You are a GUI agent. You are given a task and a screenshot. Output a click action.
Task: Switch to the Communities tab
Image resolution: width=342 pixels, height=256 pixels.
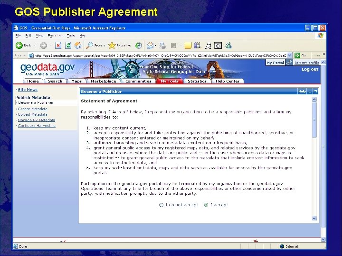[138, 81]
